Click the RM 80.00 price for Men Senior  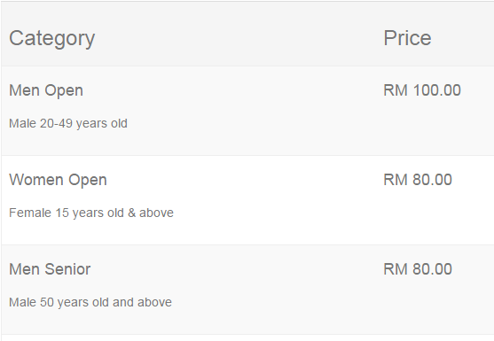click(x=418, y=269)
